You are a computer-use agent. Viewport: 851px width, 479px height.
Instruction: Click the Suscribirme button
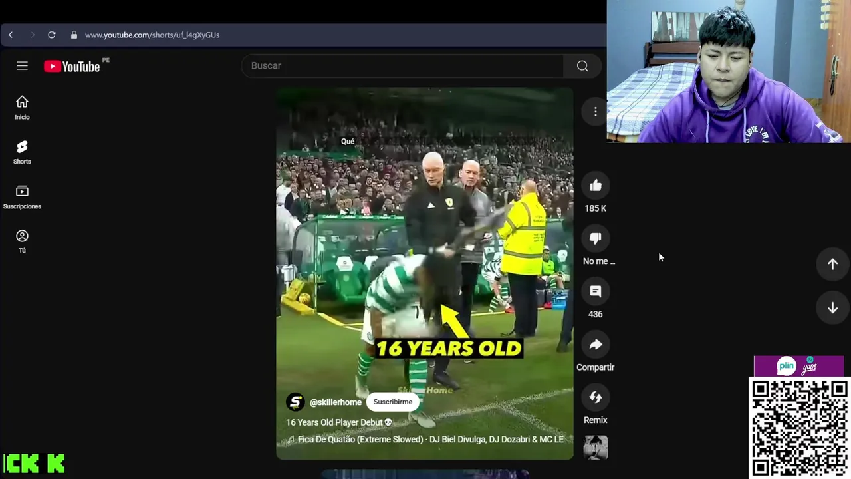(393, 402)
